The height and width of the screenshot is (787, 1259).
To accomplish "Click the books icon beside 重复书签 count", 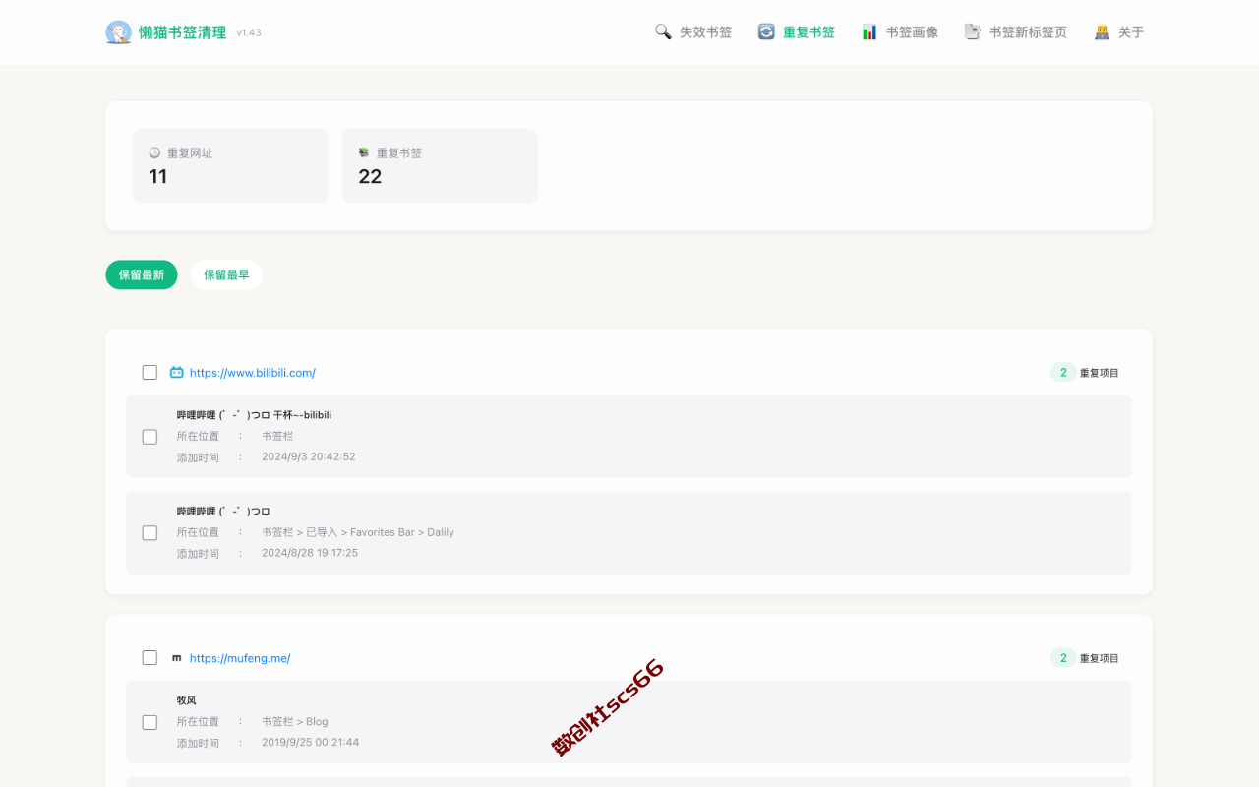I will 364,152.
